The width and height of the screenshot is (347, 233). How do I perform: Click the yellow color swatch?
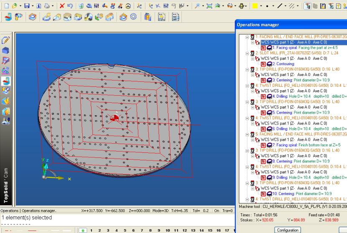tap(255, 6)
